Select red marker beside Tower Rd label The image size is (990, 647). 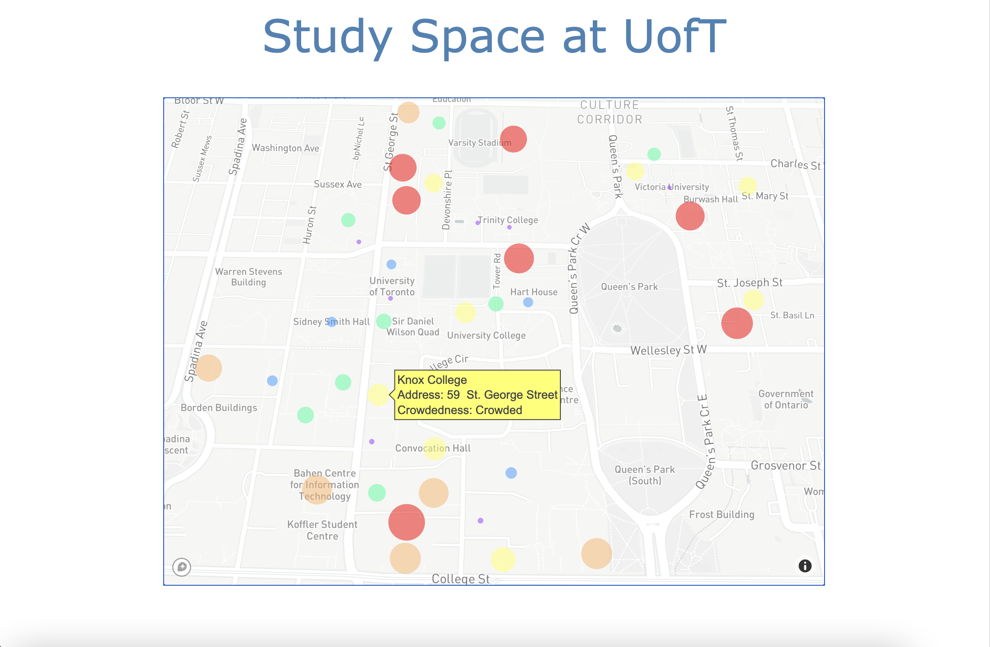tap(518, 259)
